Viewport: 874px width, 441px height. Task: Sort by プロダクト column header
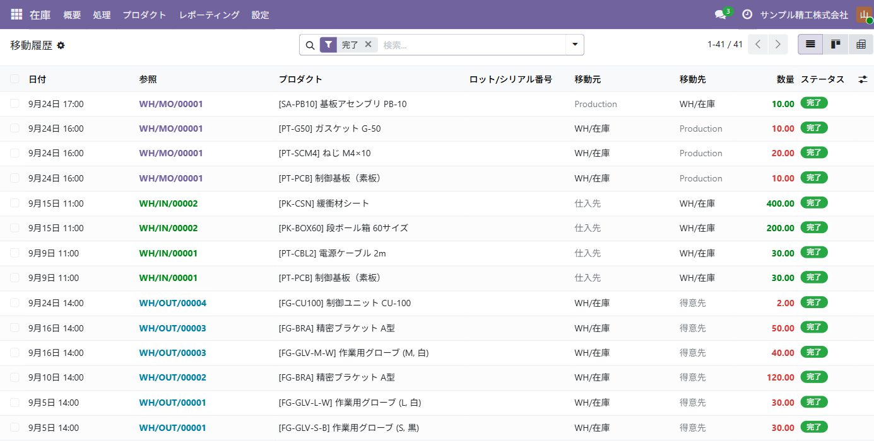pos(300,79)
